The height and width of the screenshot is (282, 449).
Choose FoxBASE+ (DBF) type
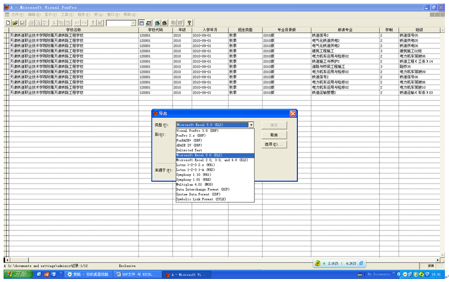[x=215, y=140]
